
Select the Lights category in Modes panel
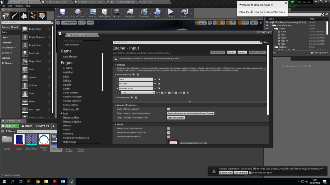pyautogui.click(x=5, y=37)
